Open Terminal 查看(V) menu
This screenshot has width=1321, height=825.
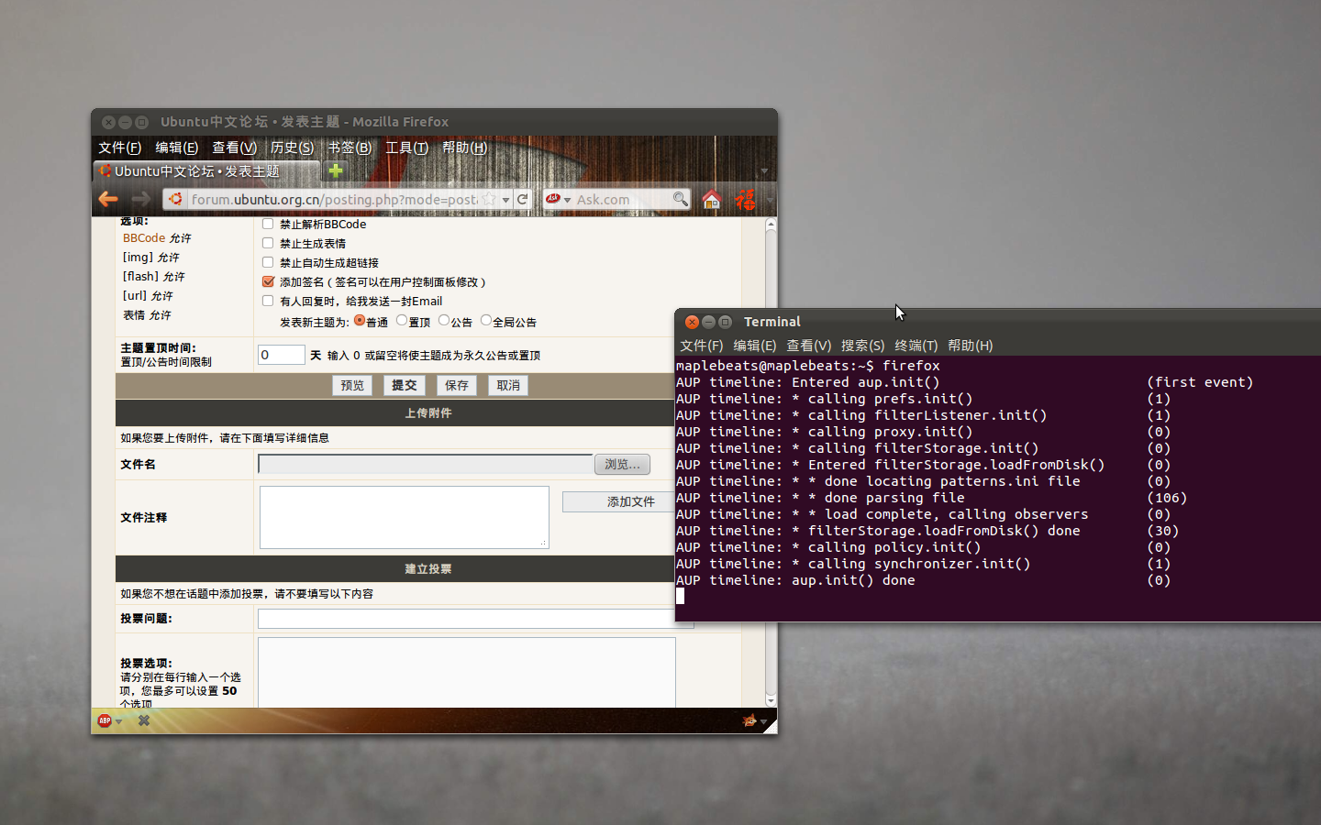pos(808,346)
